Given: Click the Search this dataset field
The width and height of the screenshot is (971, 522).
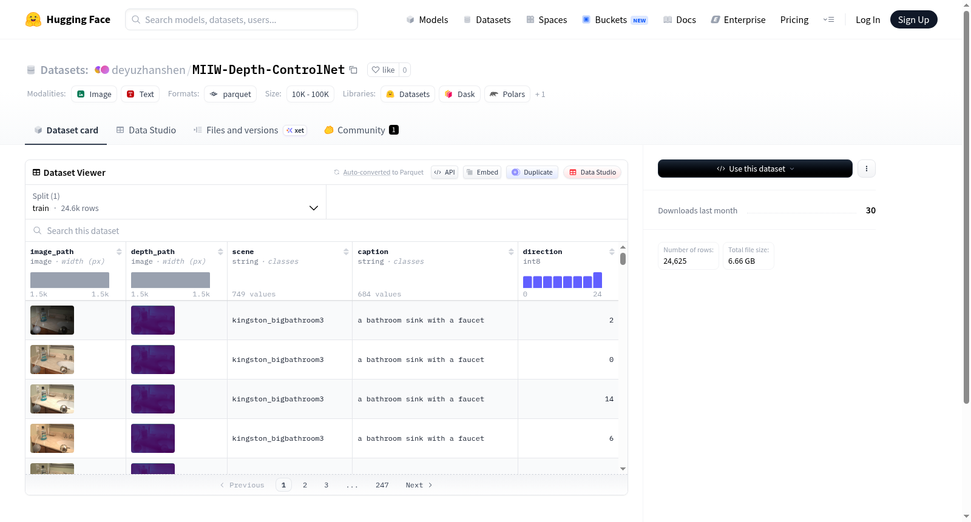Looking at the screenshot, I should coord(326,231).
